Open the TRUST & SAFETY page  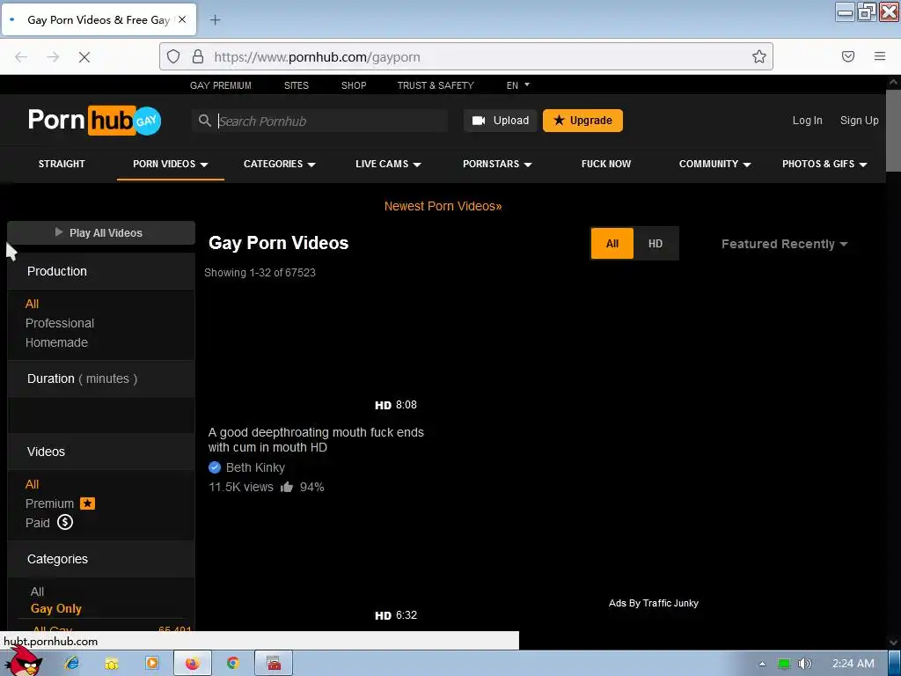tap(435, 85)
